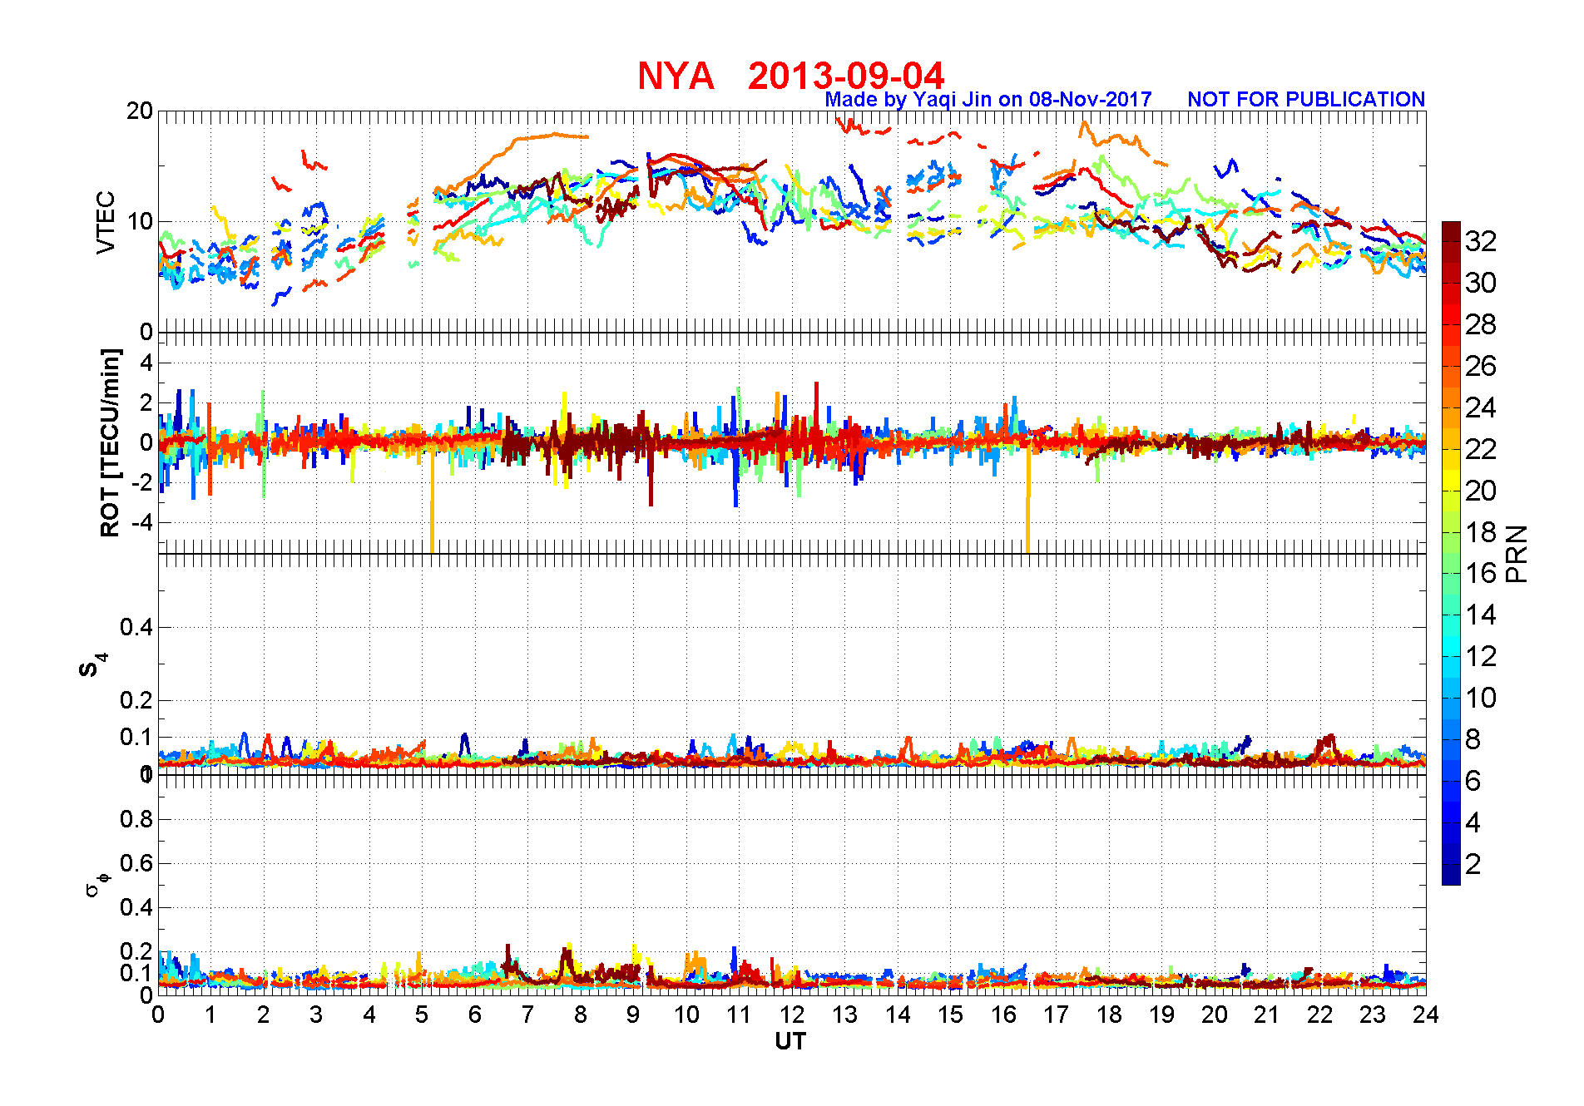Click the colorbar tick label 8
Image resolution: width=1584 pixels, height=1106 pixels.
(x=1473, y=739)
